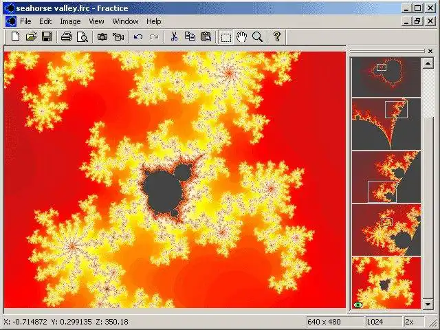Activate the hand pan tool
The height and width of the screenshot is (330, 440).
click(241, 36)
